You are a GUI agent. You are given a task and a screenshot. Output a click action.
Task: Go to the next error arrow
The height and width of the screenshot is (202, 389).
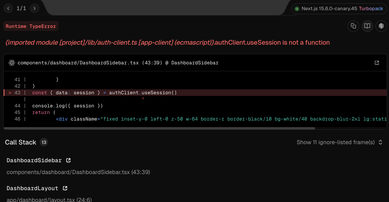pyautogui.click(x=34, y=8)
